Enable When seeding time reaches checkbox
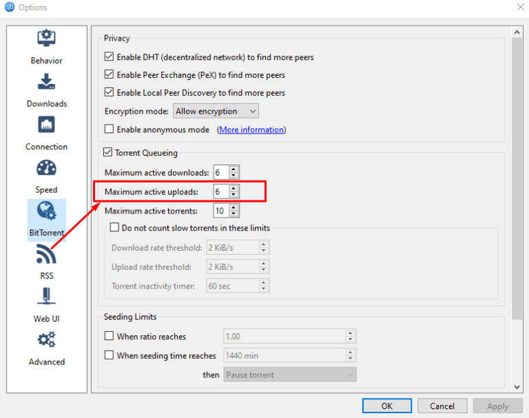The height and width of the screenshot is (418, 529). pos(109,355)
